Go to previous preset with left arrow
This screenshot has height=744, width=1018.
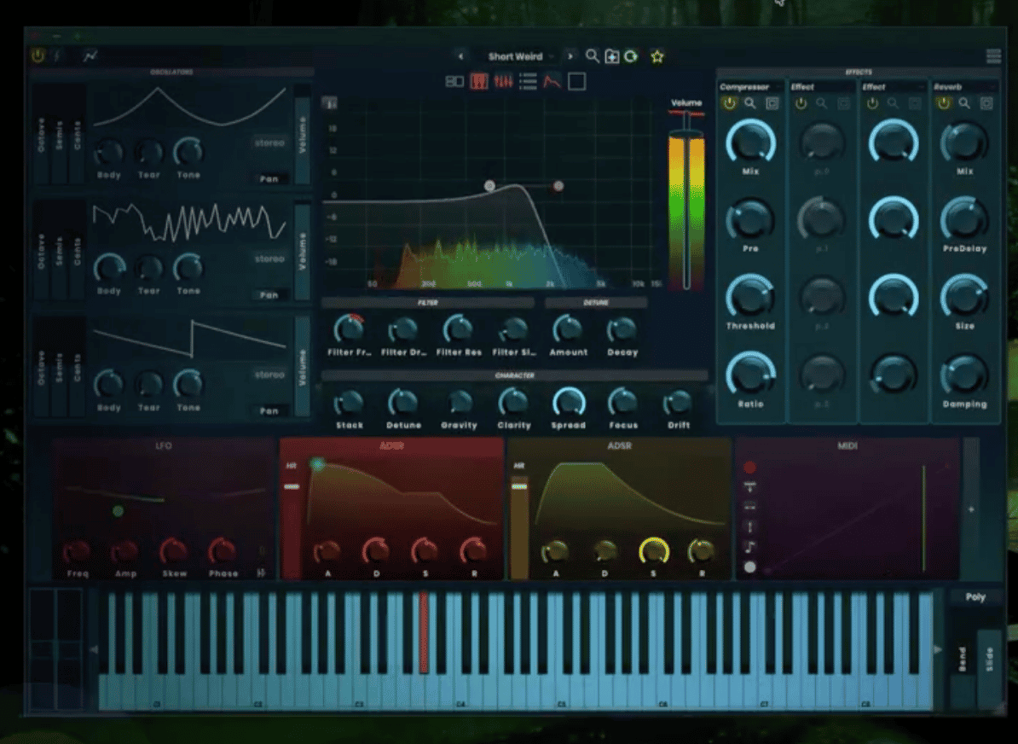point(460,56)
